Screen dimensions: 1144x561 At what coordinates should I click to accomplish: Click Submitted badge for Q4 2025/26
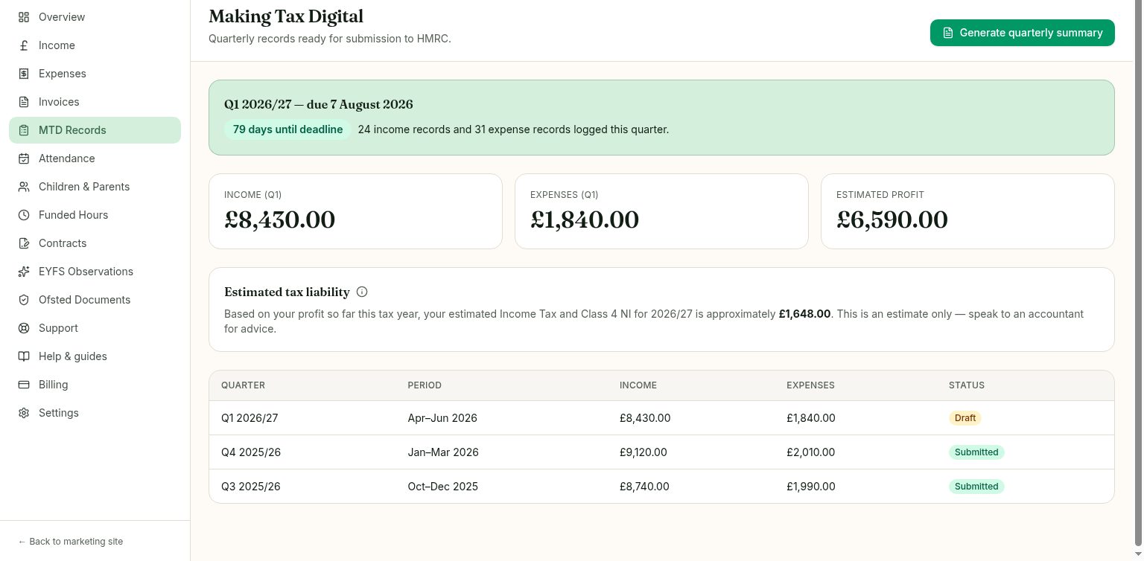(x=976, y=452)
